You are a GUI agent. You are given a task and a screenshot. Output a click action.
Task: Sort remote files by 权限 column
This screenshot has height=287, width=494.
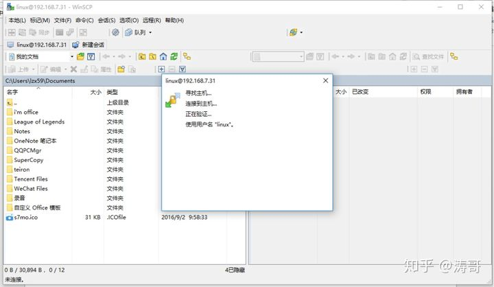click(436, 92)
